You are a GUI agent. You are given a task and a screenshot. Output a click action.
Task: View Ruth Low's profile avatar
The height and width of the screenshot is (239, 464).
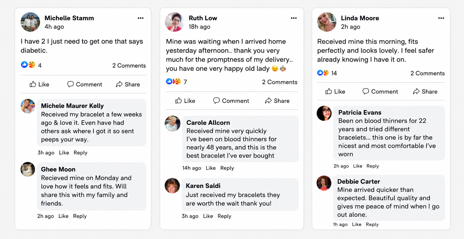(x=175, y=22)
